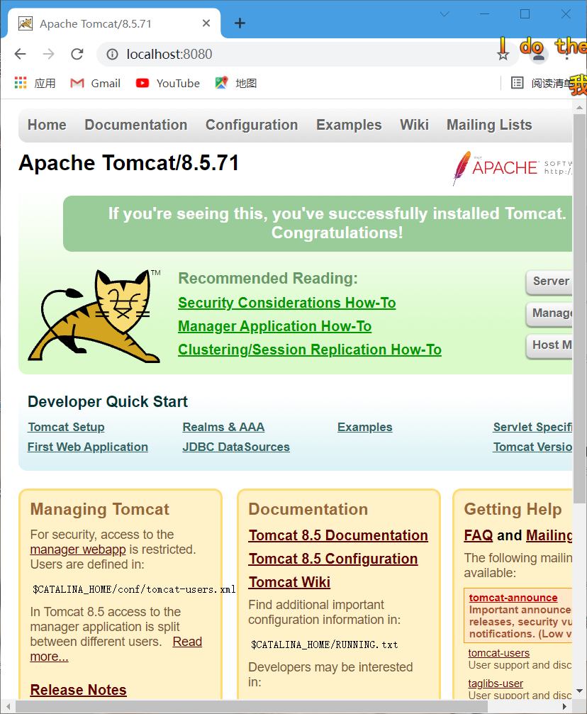The height and width of the screenshot is (714, 587).
Task: Bookmark this page with the star icon
Action: tap(503, 55)
